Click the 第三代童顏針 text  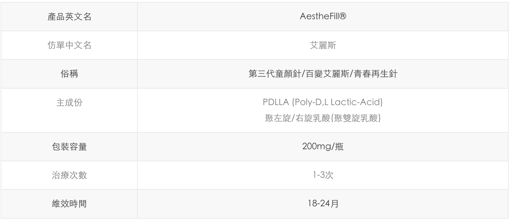pyautogui.click(x=271, y=74)
